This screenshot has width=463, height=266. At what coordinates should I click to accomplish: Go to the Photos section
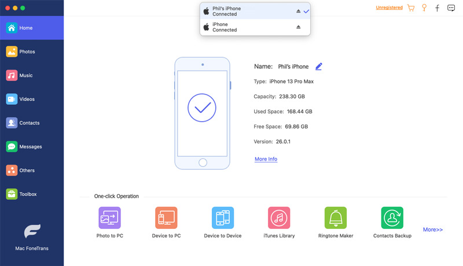pos(27,52)
